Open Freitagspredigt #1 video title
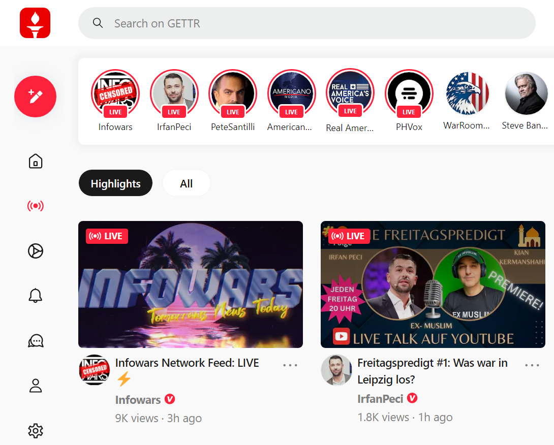Viewport: 554px width, 445px height. 433,371
